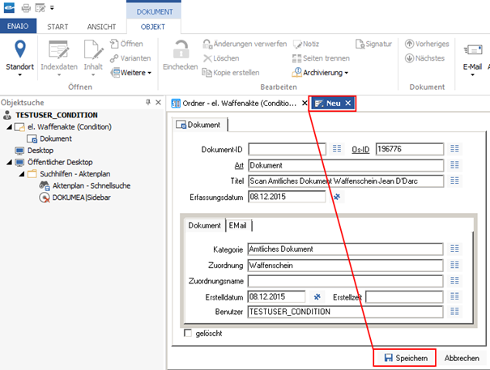The height and width of the screenshot is (370, 490).
Task: Open the Weitere dropdown
Action: [134, 73]
